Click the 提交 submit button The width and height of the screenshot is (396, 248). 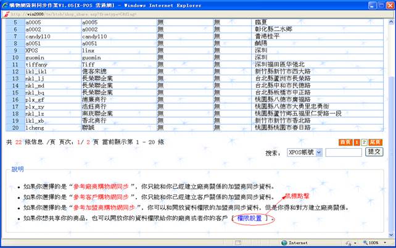(374, 152)
